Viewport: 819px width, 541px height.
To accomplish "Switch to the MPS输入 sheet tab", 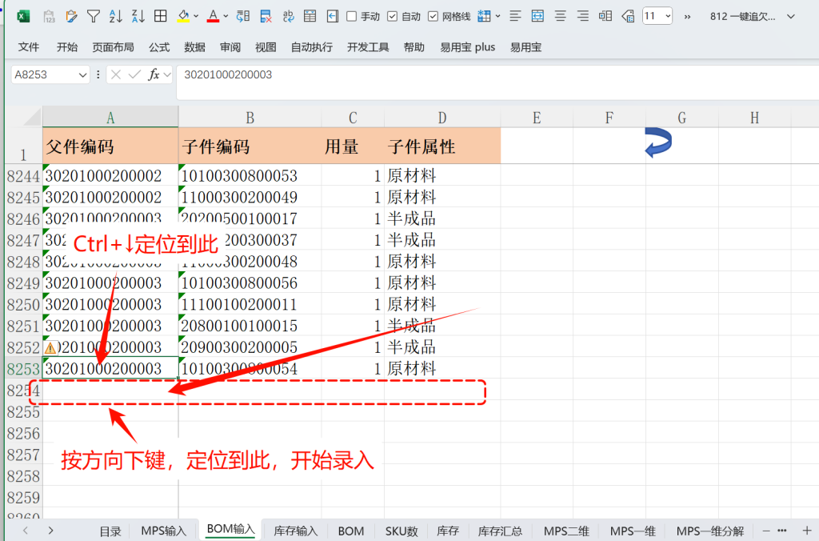I will coord(163,531).
